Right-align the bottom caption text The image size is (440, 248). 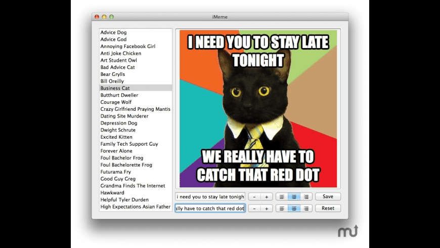tap(306, 209)
